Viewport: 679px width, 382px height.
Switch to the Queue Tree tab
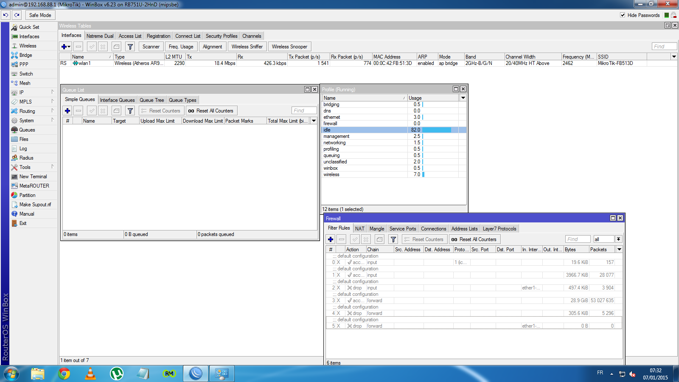pos(152,100)
